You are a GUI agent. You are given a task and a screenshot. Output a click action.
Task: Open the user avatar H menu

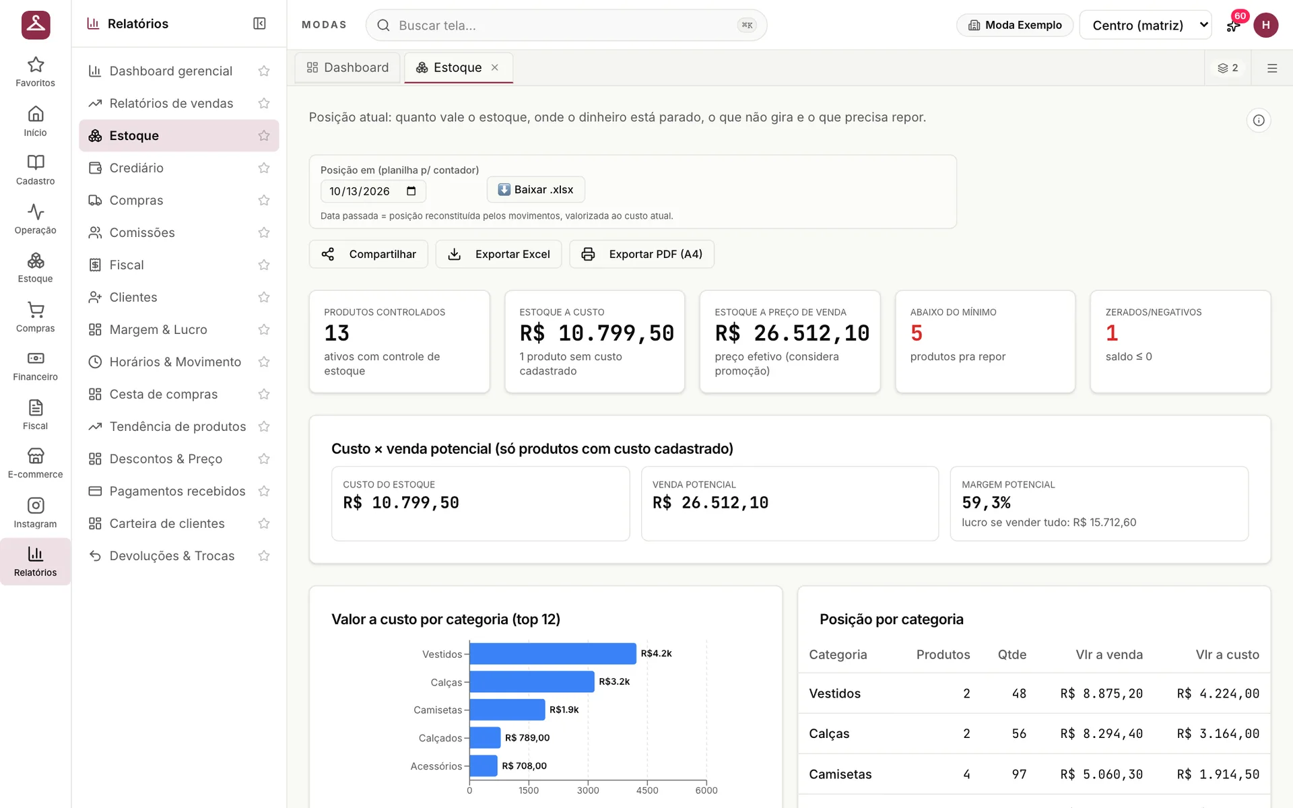(1265, 26)
